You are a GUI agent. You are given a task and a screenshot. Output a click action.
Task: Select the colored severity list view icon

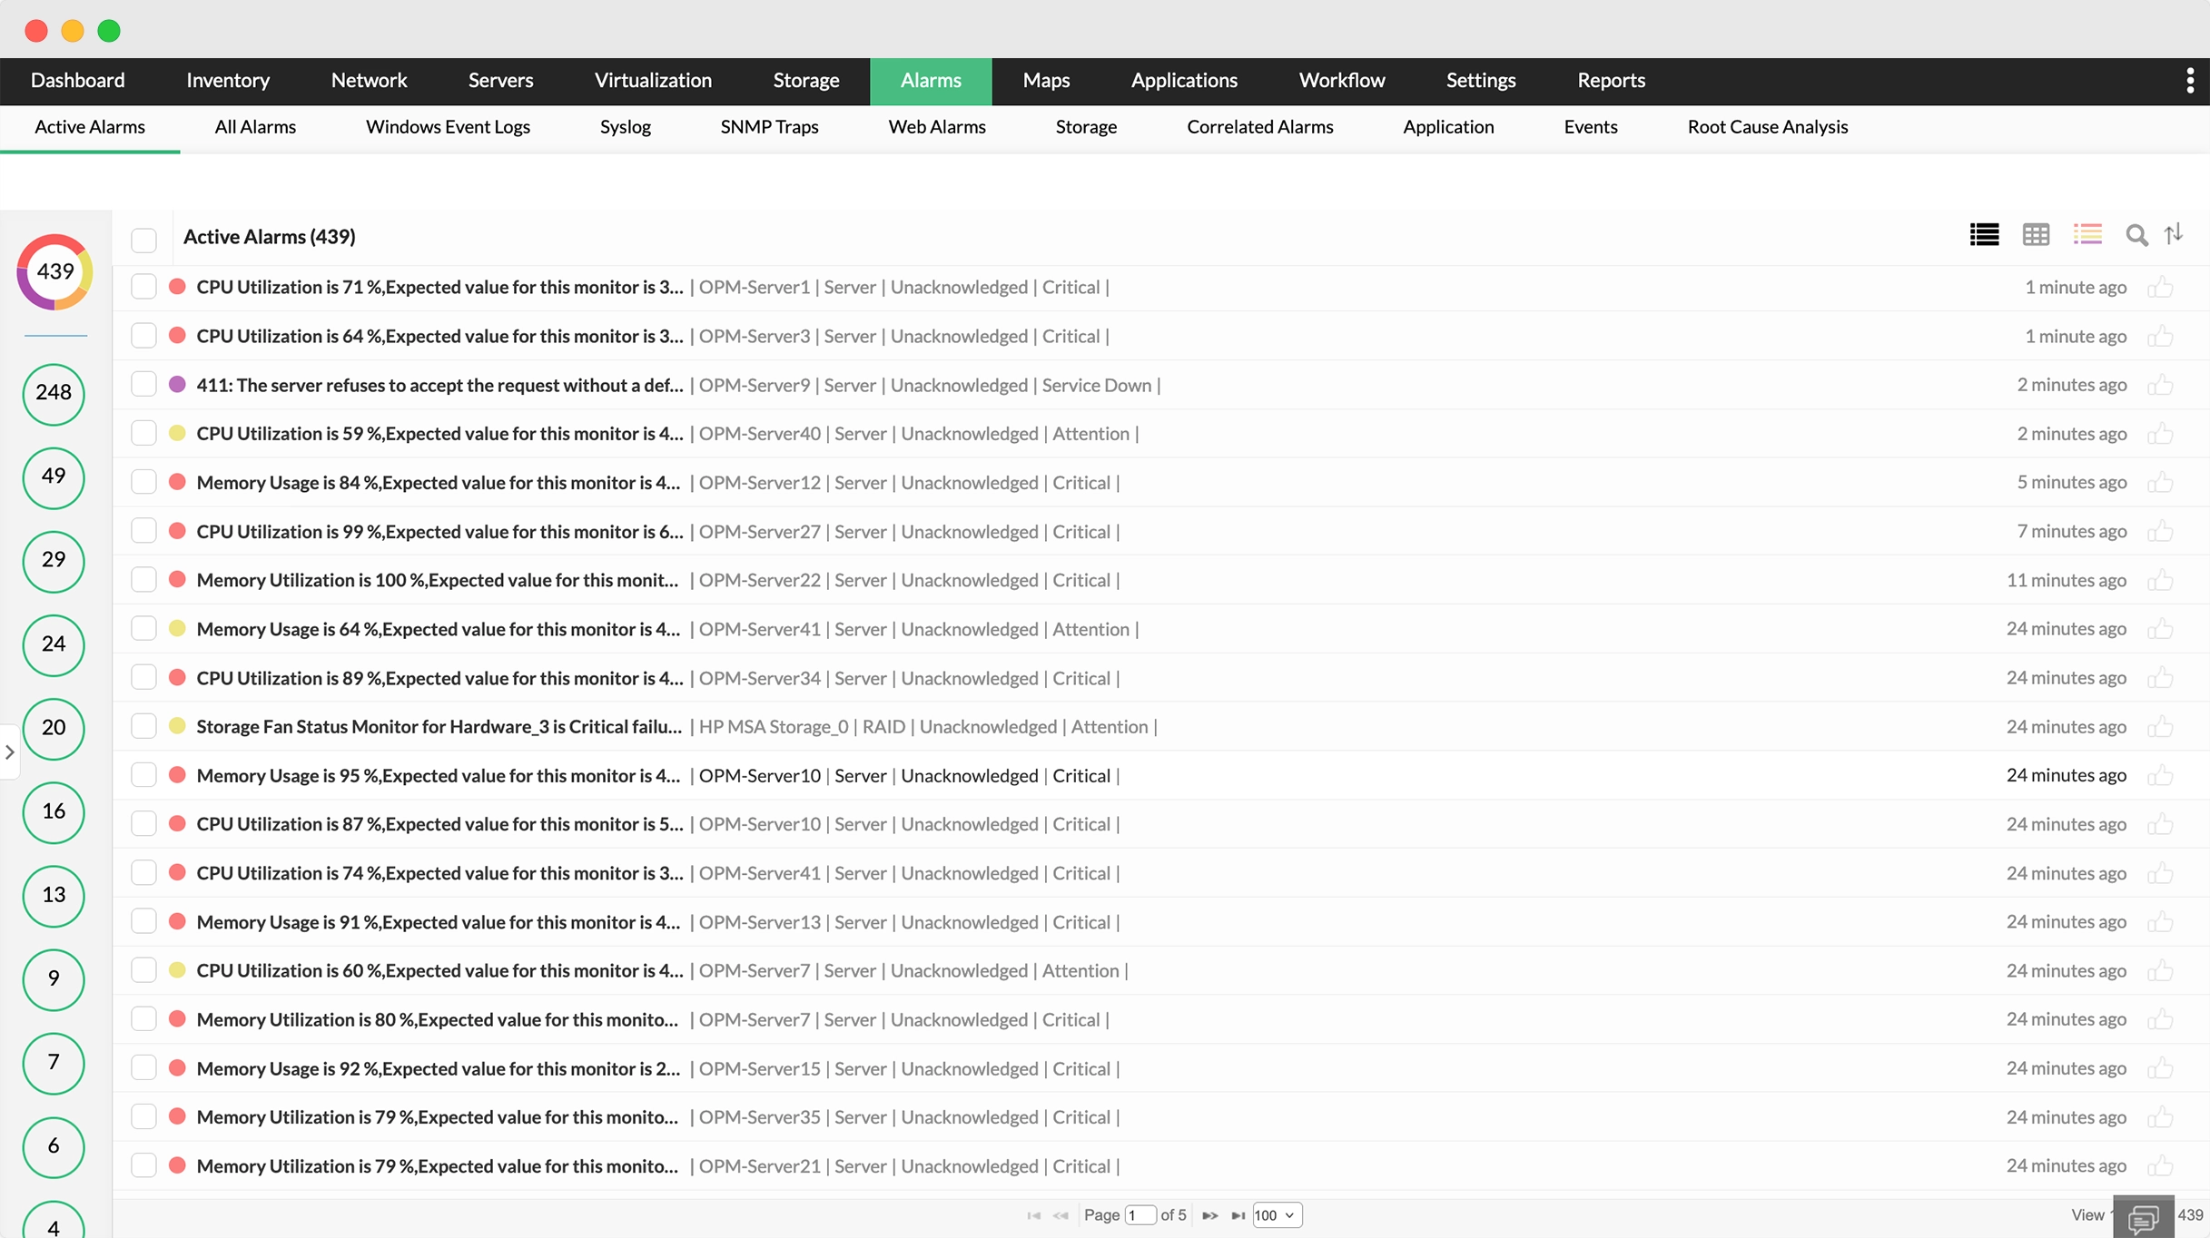[x=2087, y=235]
